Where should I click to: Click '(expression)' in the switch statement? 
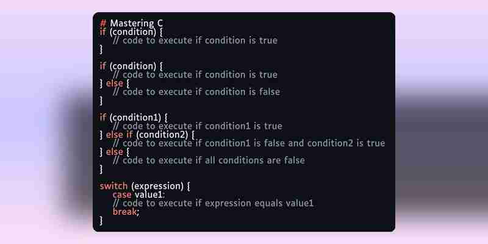(157, 187)
